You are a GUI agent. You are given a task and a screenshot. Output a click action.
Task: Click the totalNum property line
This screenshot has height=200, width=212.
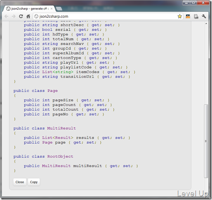coord(66,39)
